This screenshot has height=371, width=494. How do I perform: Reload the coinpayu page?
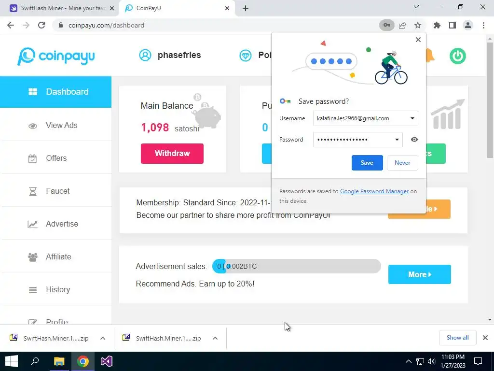click(41, 25)
